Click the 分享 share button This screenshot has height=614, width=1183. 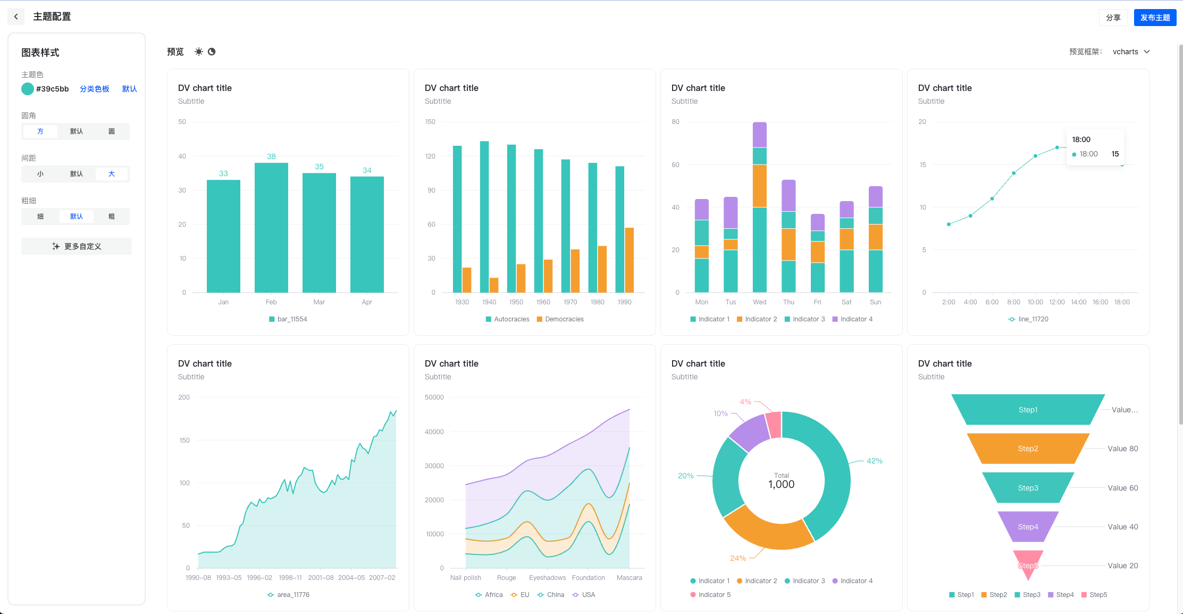(x=1113, y=18)
